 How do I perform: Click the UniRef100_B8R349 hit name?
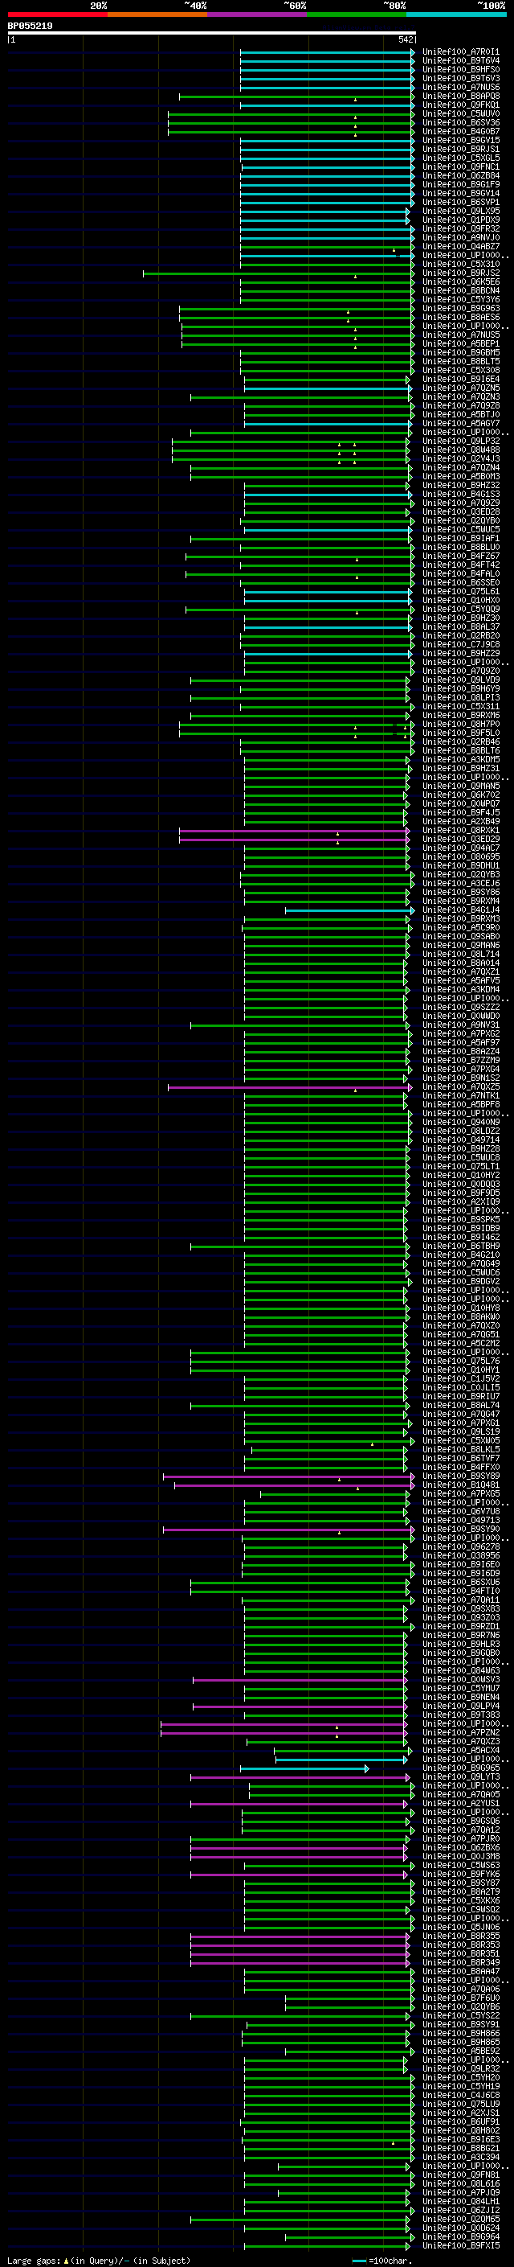pyautogui.click(x=461, y=1963)
